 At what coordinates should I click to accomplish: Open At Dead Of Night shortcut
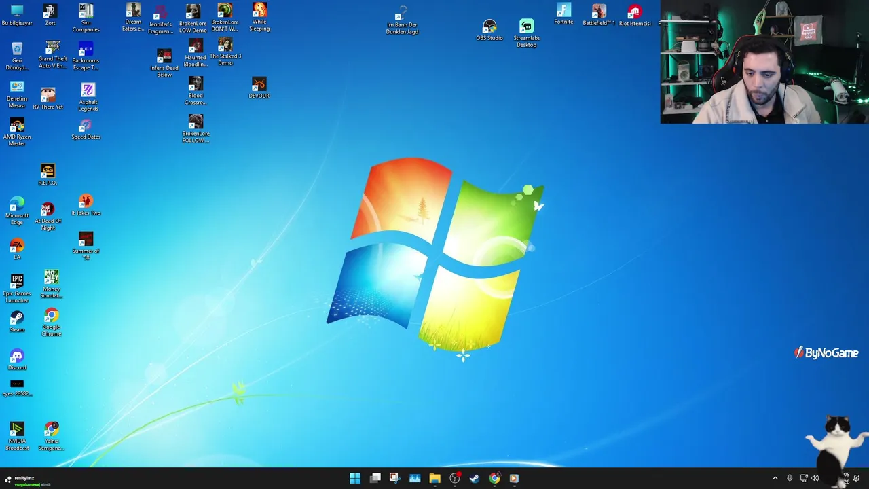pos(48,216)
